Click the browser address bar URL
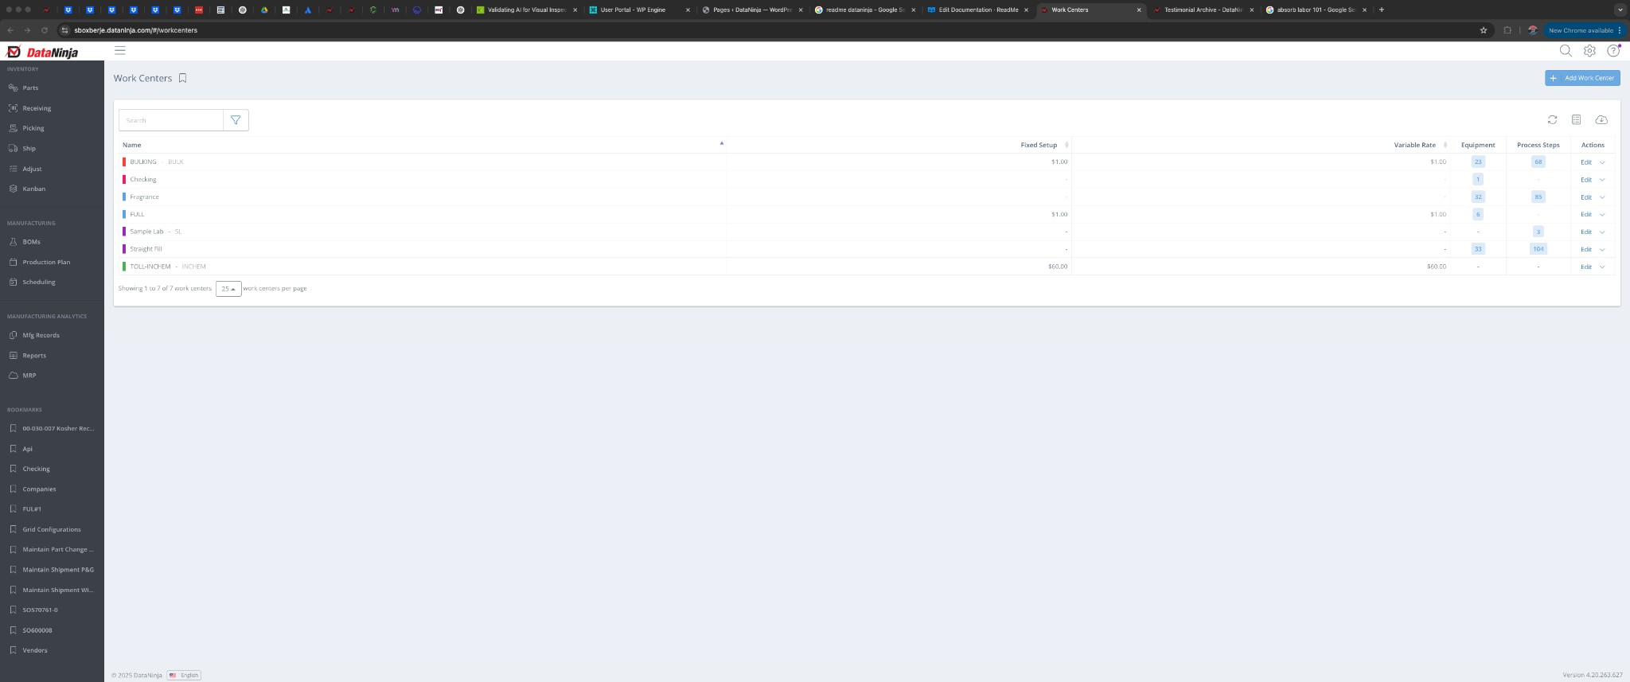This screenshot has width=1630, height=682. (136, 30)
